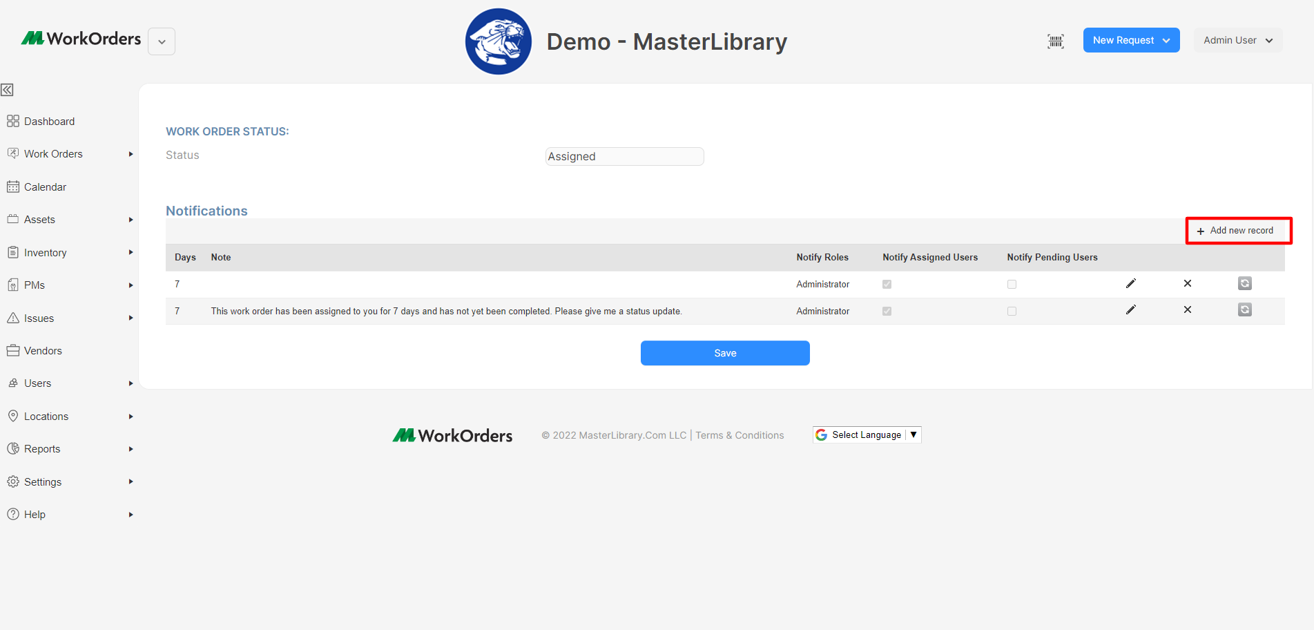Open the Admin User menu
The height and width of the screenshot is (630, 1314).
[1238, 40]
